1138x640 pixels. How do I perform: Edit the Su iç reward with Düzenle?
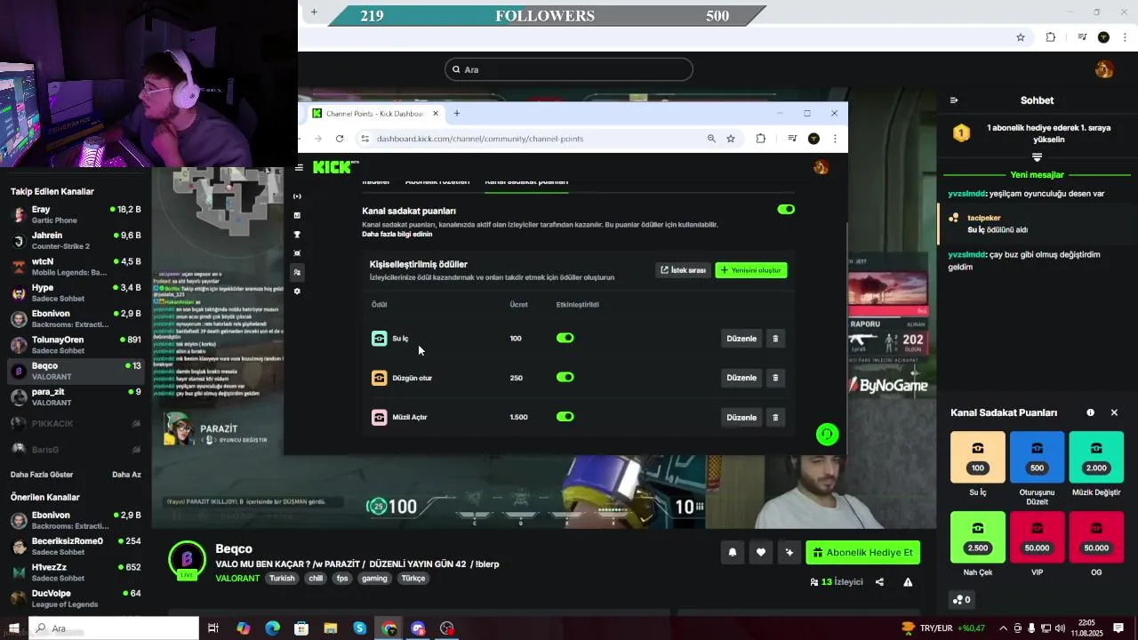741,339
